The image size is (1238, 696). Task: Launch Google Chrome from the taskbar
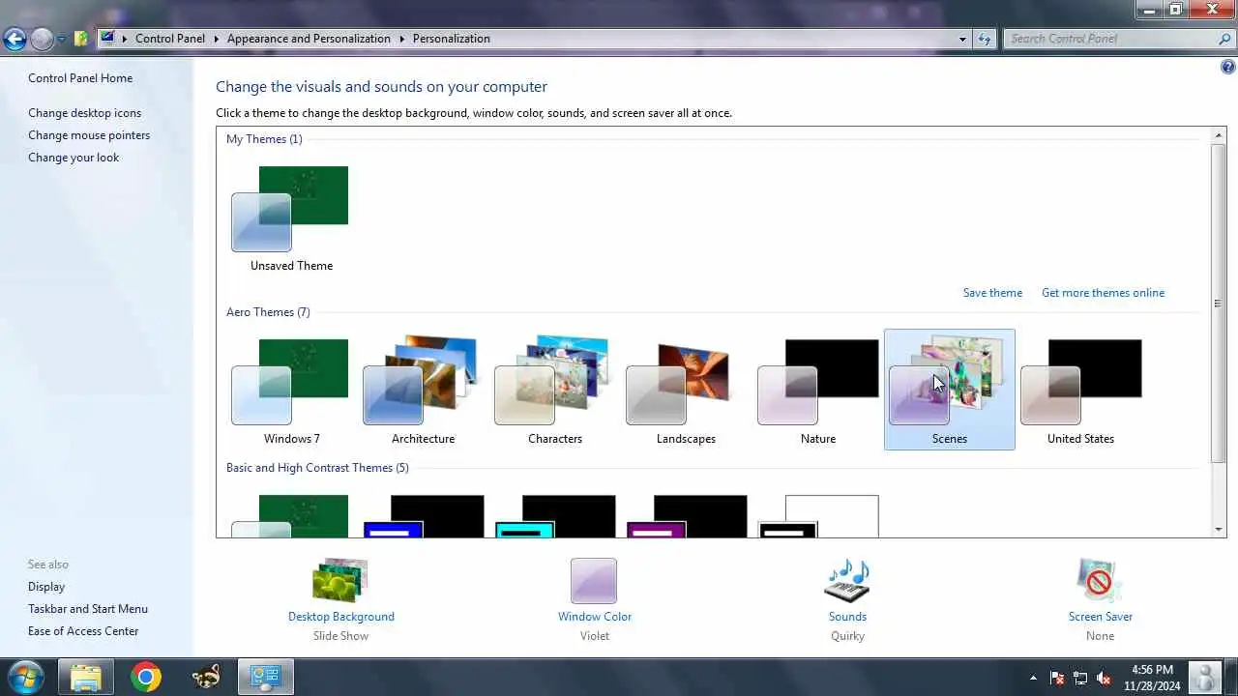pyautogui.click(x=146, y=677)
